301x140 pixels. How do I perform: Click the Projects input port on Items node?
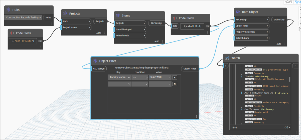click(130, 23)
